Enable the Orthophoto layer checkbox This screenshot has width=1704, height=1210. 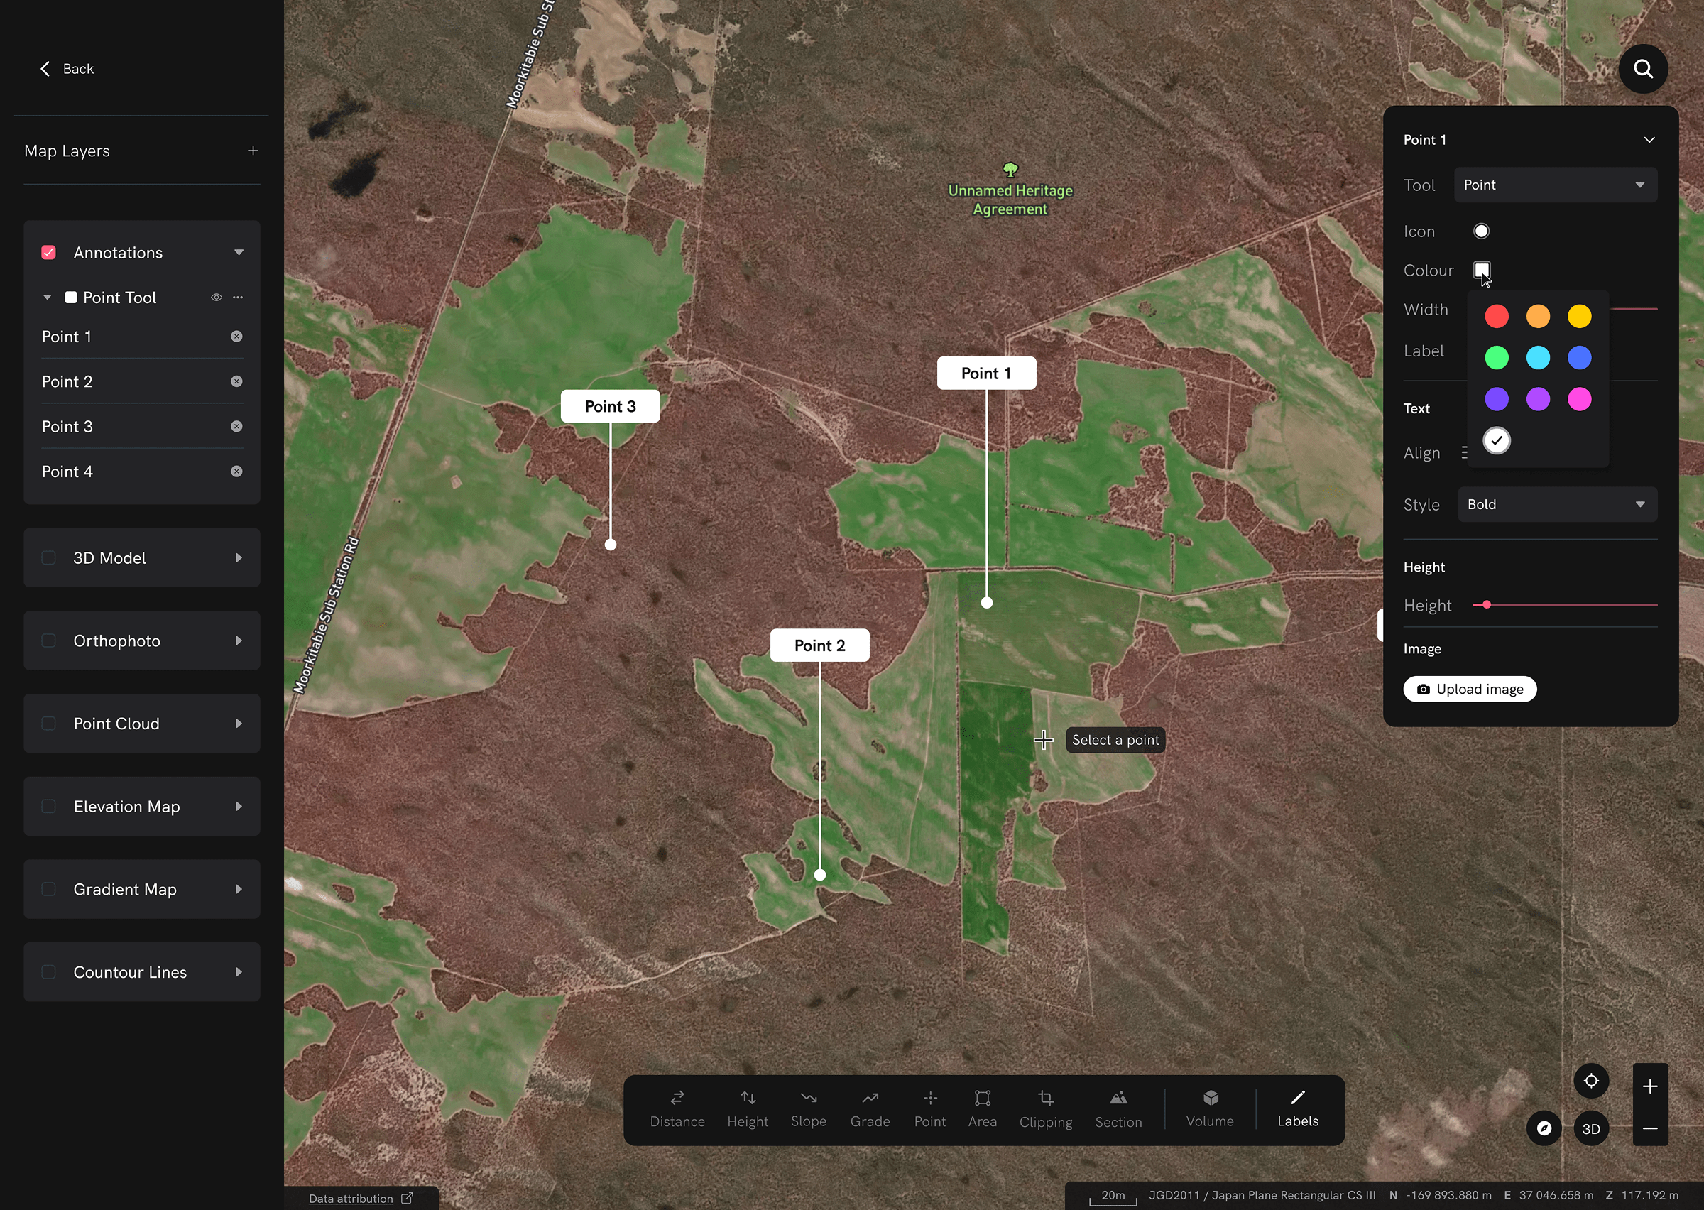click(48, 641)
